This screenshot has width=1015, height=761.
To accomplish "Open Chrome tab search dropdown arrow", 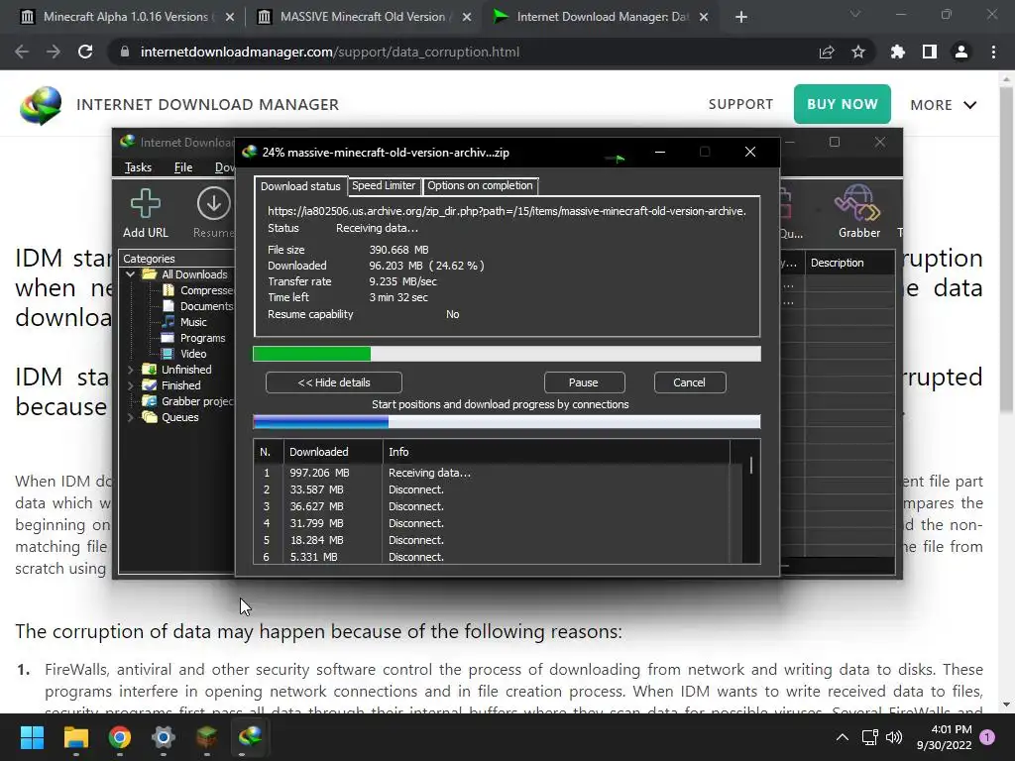I will click(855, 14).
